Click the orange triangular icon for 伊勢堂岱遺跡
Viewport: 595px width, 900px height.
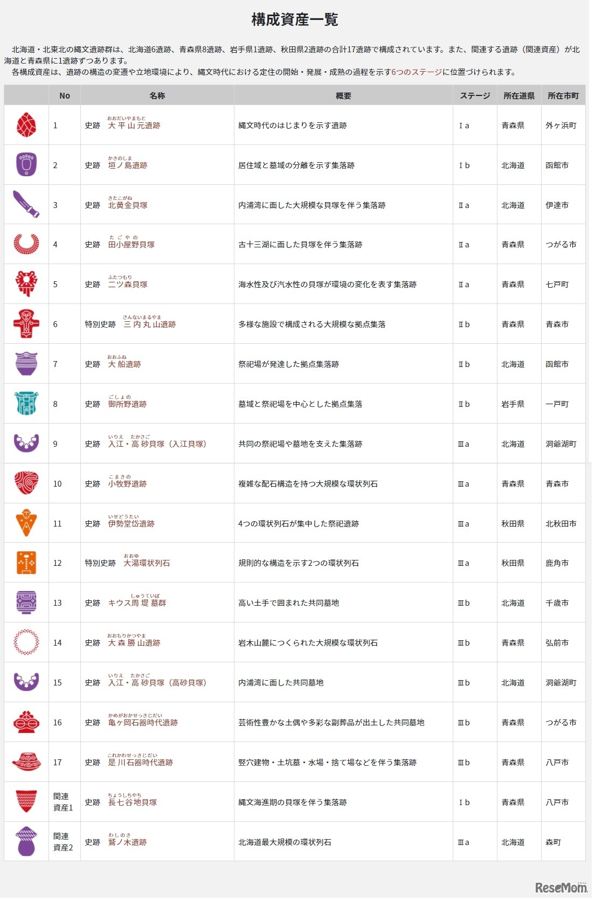pos(26,523)
